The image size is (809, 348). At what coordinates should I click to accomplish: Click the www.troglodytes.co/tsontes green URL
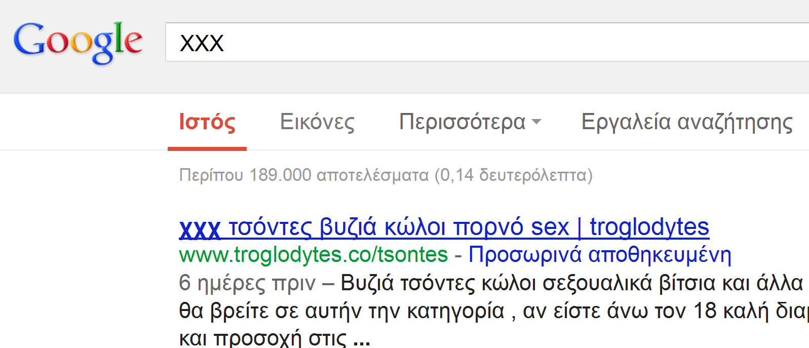coord(314,255)
